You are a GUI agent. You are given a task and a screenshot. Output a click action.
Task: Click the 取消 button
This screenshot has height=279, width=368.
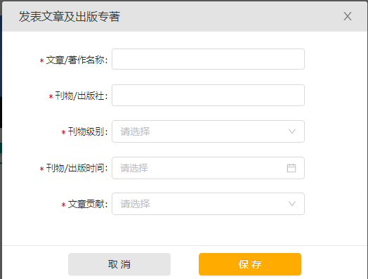[x=119, y=264]
